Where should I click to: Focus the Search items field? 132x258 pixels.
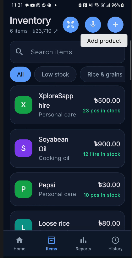(x=67, y=52)
